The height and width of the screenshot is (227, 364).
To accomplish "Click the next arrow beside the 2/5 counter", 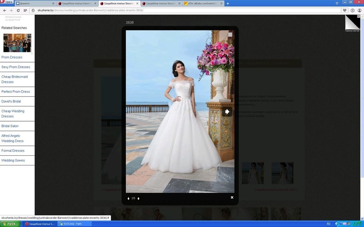I will coord(138,198).
